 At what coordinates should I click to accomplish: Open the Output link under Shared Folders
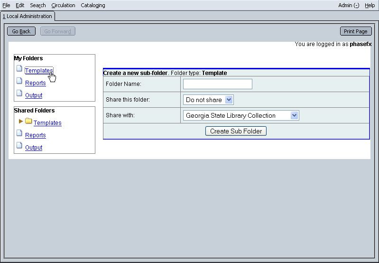tap(34, 148)
